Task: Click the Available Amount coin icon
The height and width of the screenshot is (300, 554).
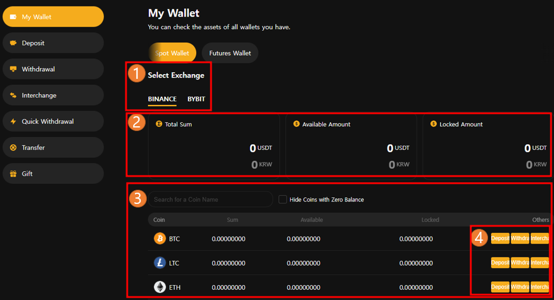Action: pyautogui.click(x=297, y=124)
